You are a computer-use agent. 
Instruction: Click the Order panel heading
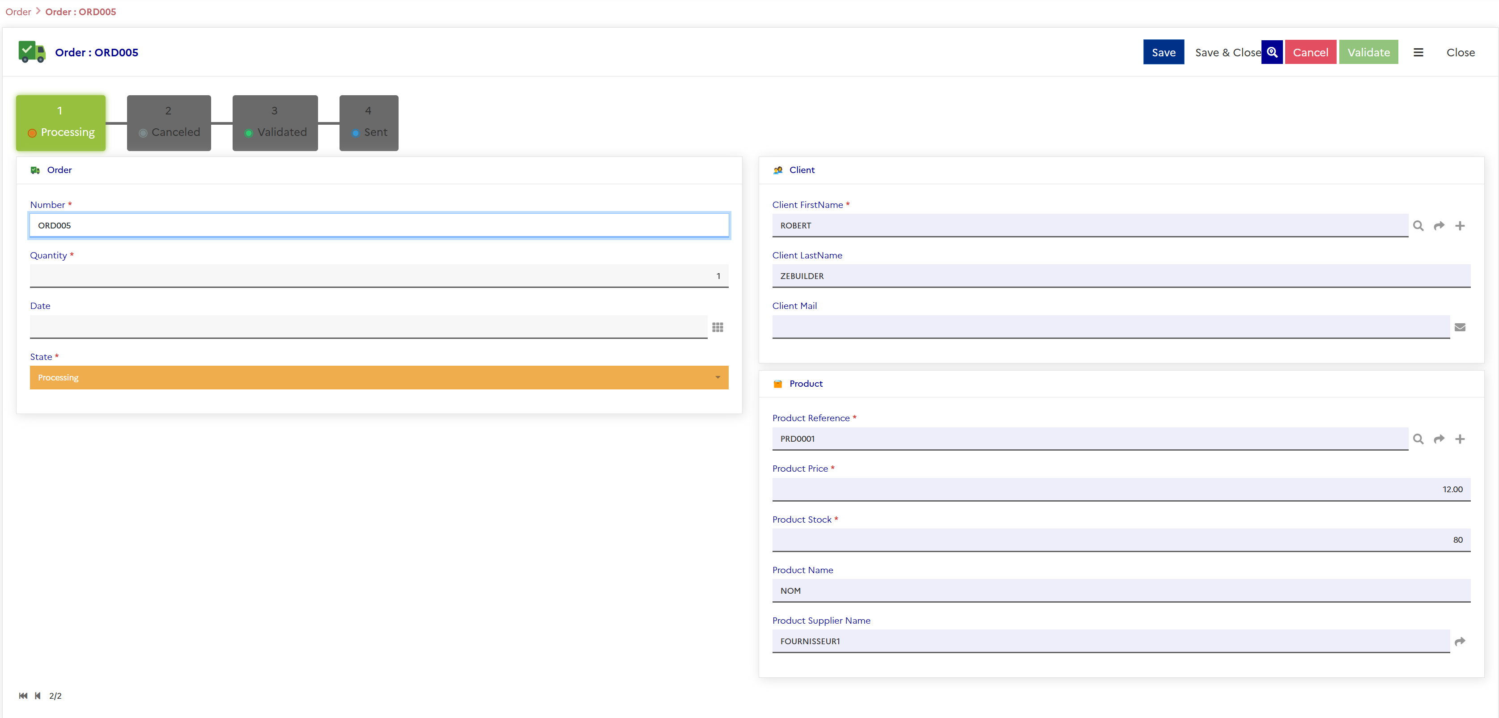59,170
